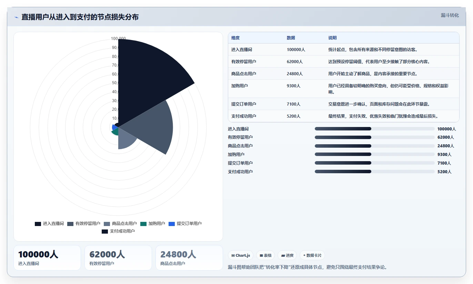Click the 5200人 table cell
Screen dimensions: 473x284
294,116
